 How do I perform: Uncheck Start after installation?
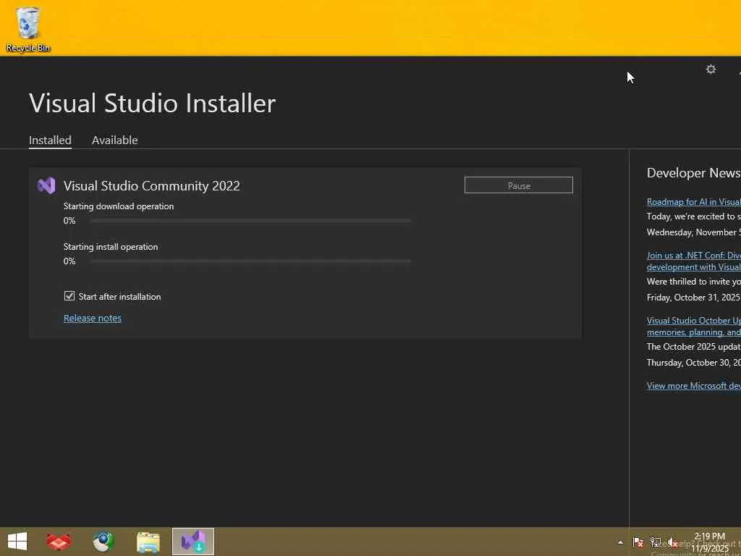point(69,296)
